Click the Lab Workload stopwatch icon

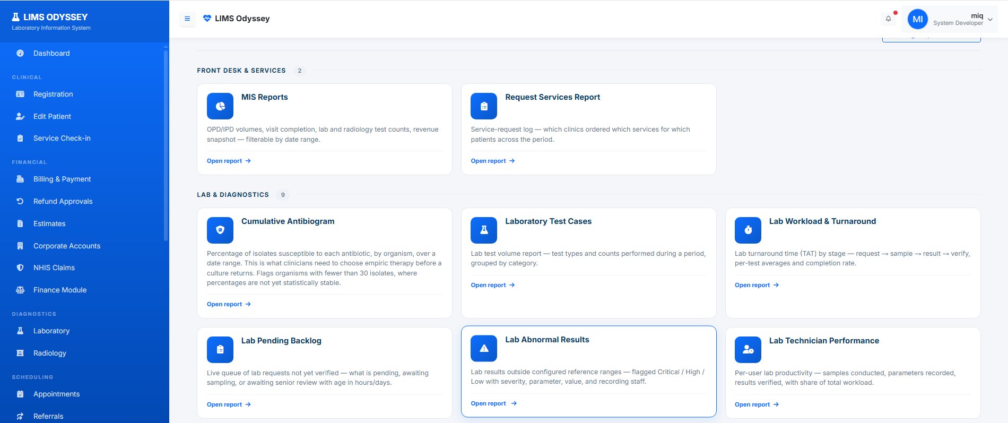click(748, 230)
